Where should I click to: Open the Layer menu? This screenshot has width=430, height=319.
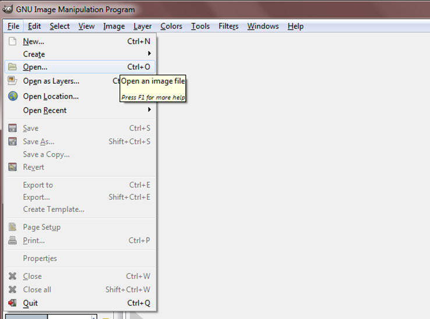(x=142, y=26)
